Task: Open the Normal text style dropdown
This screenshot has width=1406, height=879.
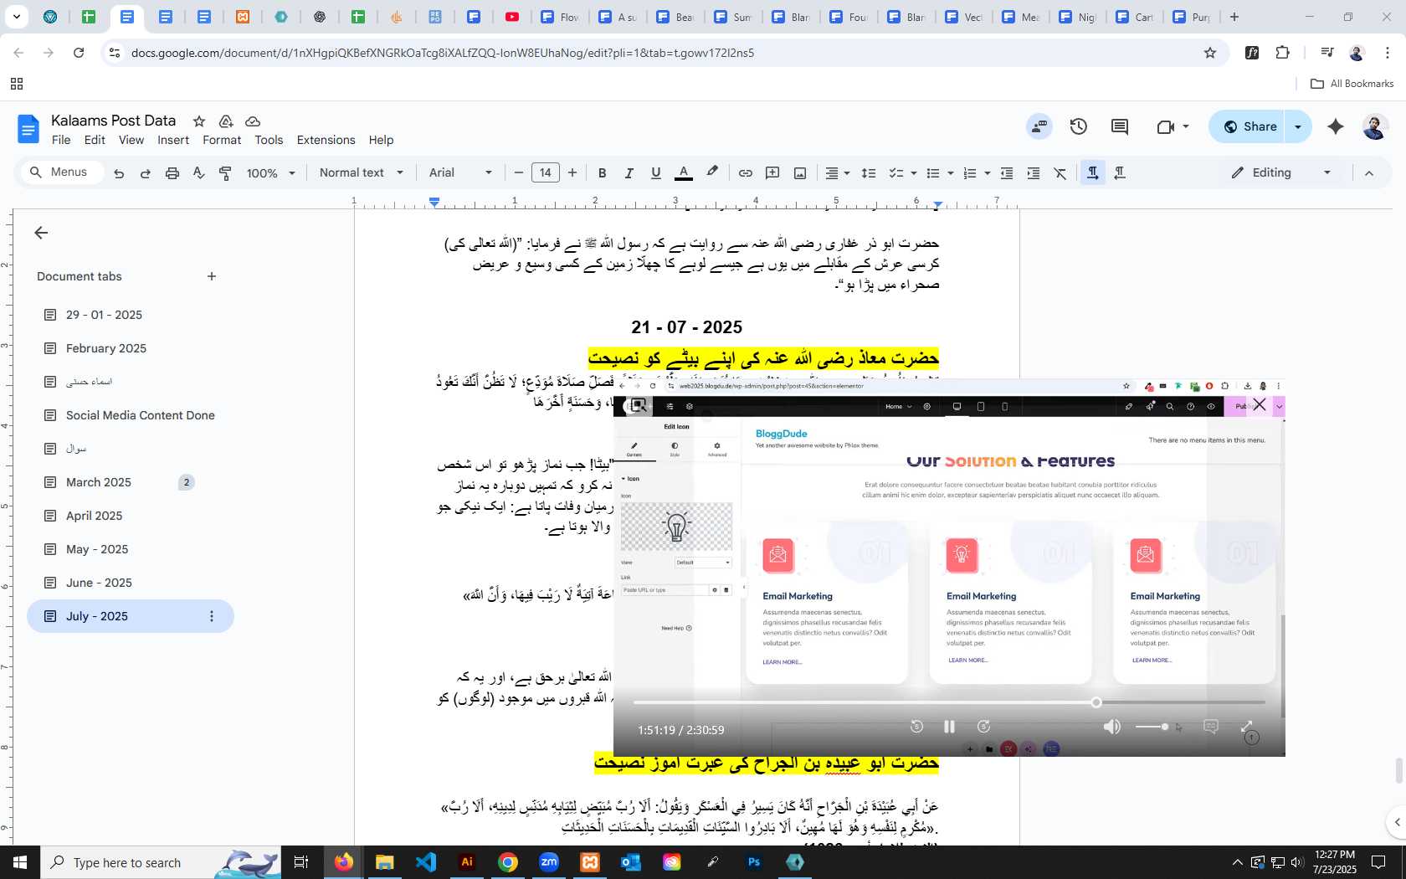Action: 362,173
